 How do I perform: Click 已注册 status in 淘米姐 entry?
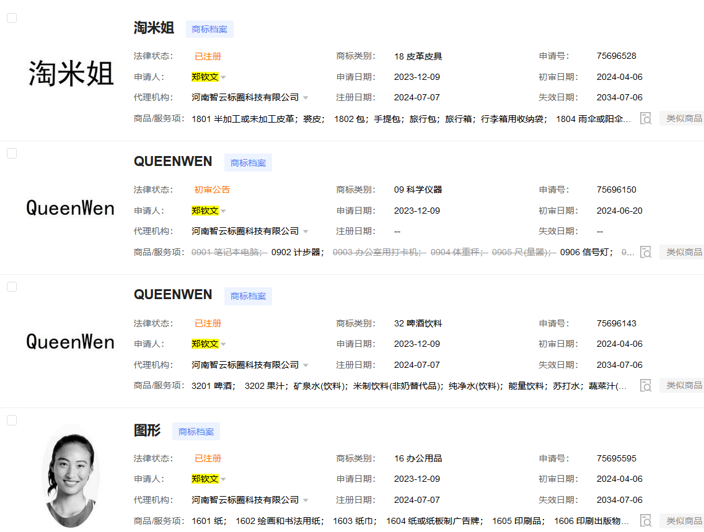(x=208, y=56)
